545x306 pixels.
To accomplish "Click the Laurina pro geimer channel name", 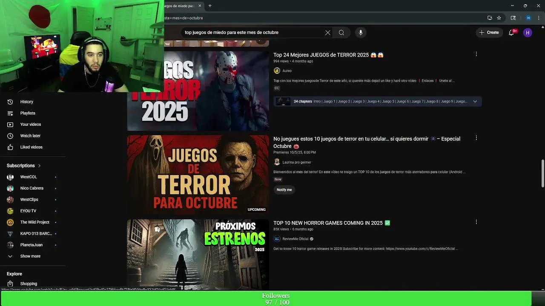I will pyautogui.click(x=297, y=162).
